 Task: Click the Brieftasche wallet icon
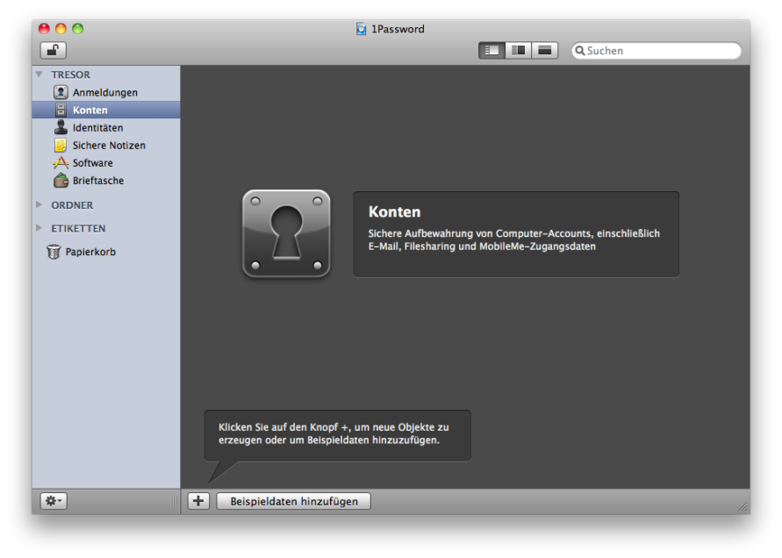[x=61, y=180]
